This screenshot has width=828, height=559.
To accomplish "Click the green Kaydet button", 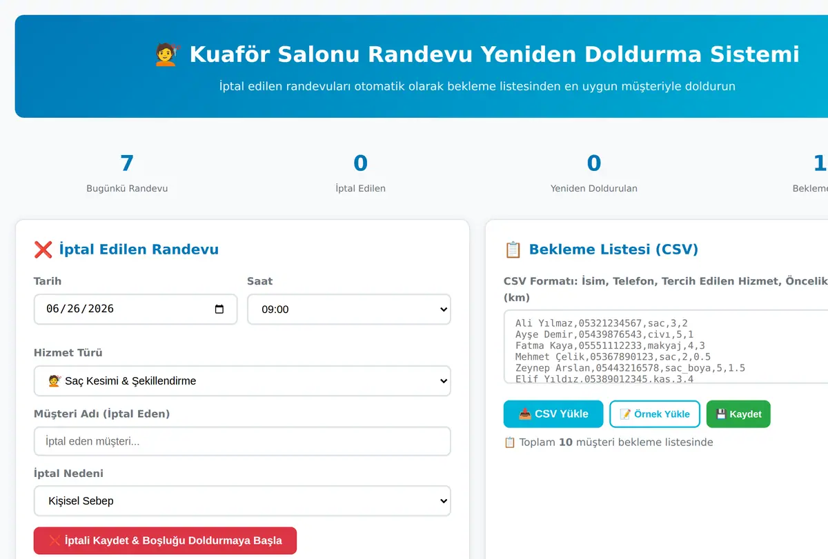I will [738, 414].
